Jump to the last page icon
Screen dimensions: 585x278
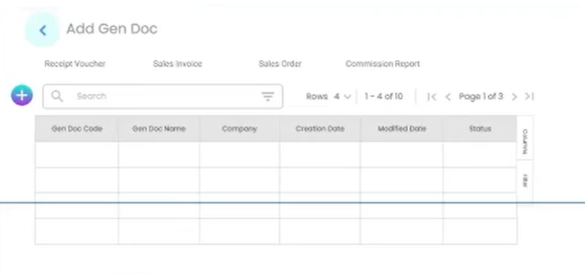(x=529, y=97)
